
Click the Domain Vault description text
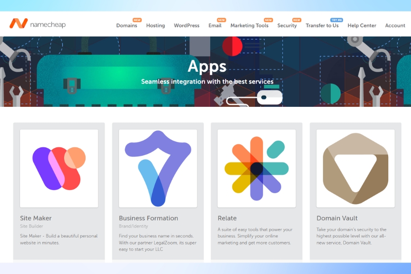352,236
